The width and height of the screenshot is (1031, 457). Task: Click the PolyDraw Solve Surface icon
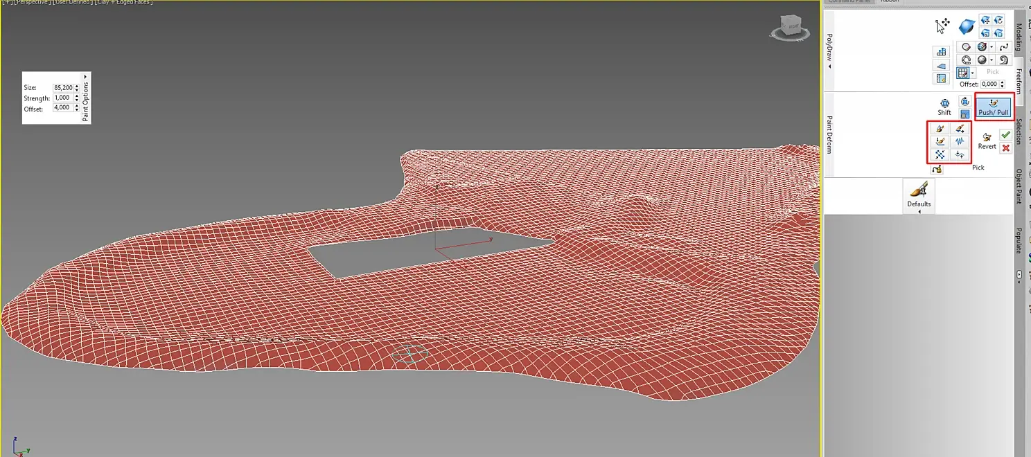coord(941,66)
